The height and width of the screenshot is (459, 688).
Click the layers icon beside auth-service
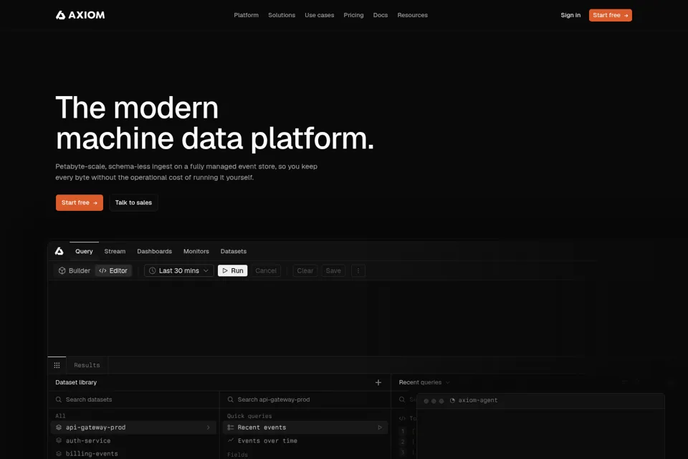[59, 440]
